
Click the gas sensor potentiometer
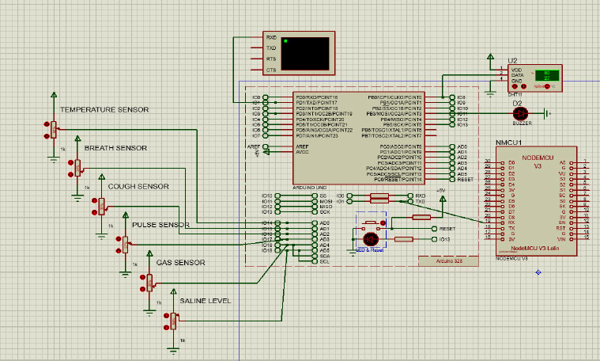tap(149, 281)
